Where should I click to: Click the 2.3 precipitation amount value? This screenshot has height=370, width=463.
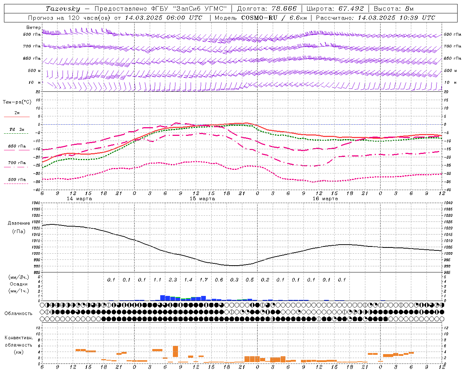[173, 280]
